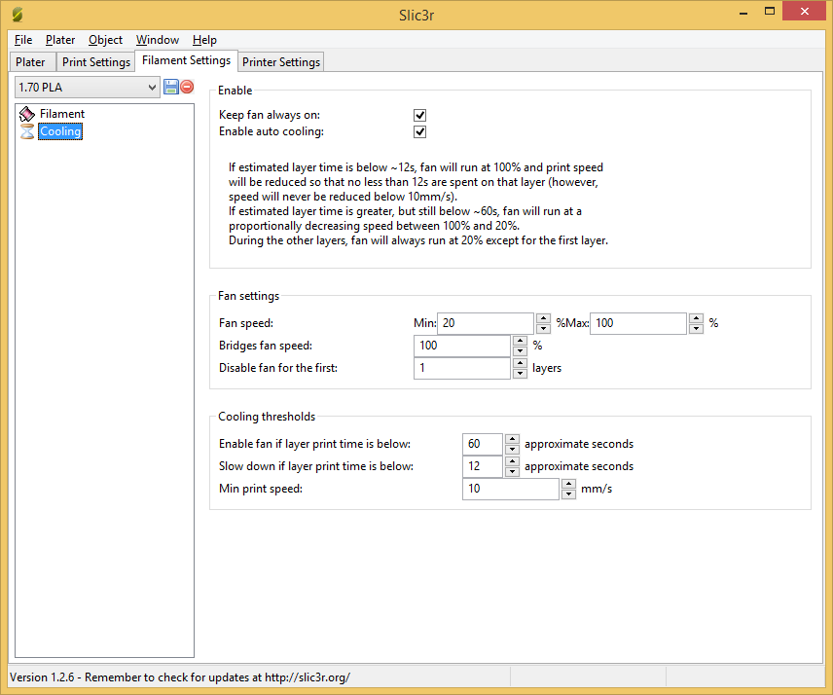The width and height of the screenshot is (833, 695).
Task: Switch to the Print Settings tab
Action: 95,62
